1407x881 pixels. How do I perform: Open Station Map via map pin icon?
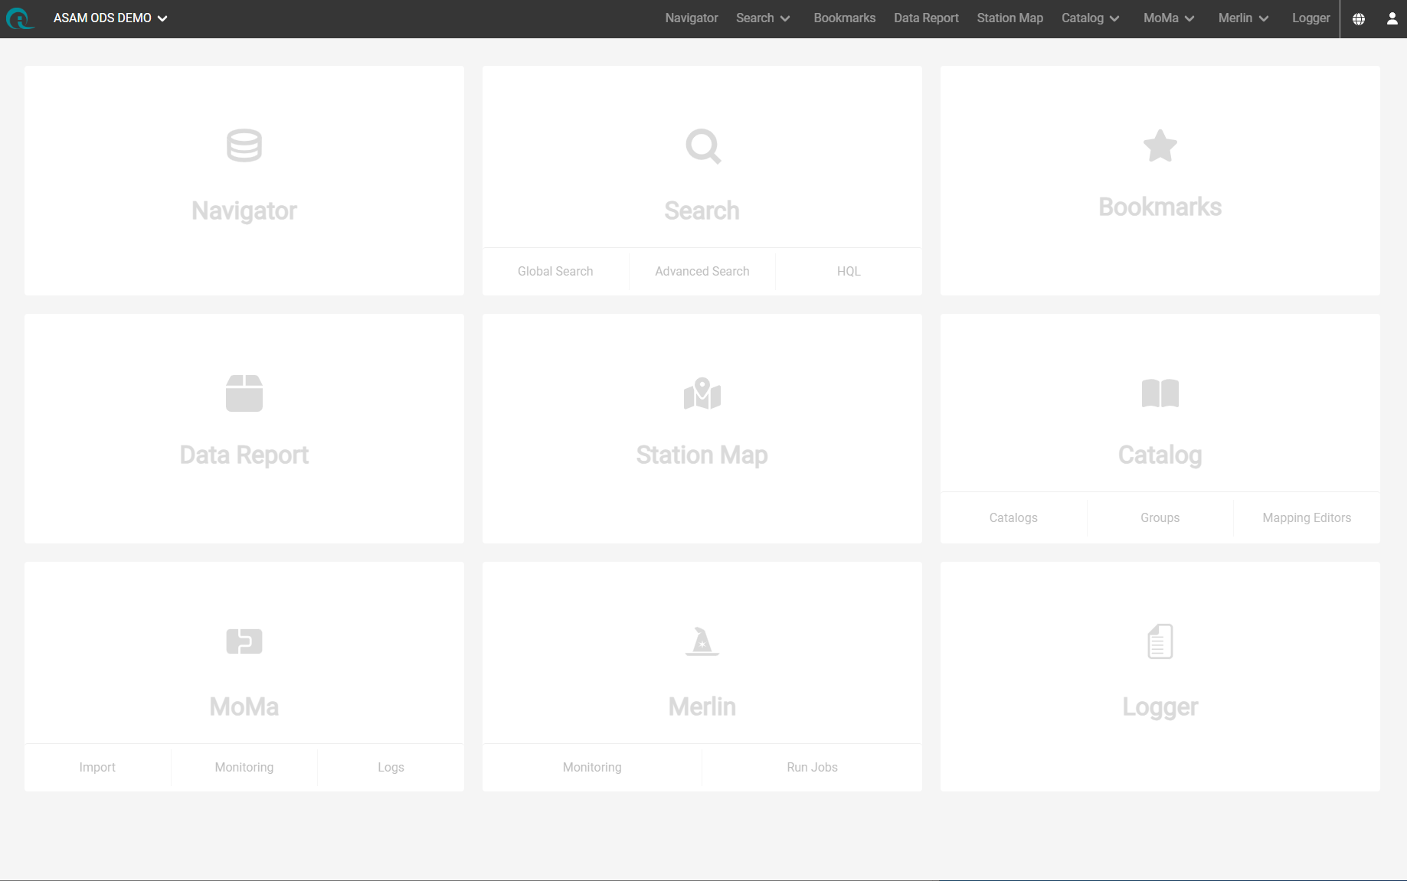(x=702, y=393)
